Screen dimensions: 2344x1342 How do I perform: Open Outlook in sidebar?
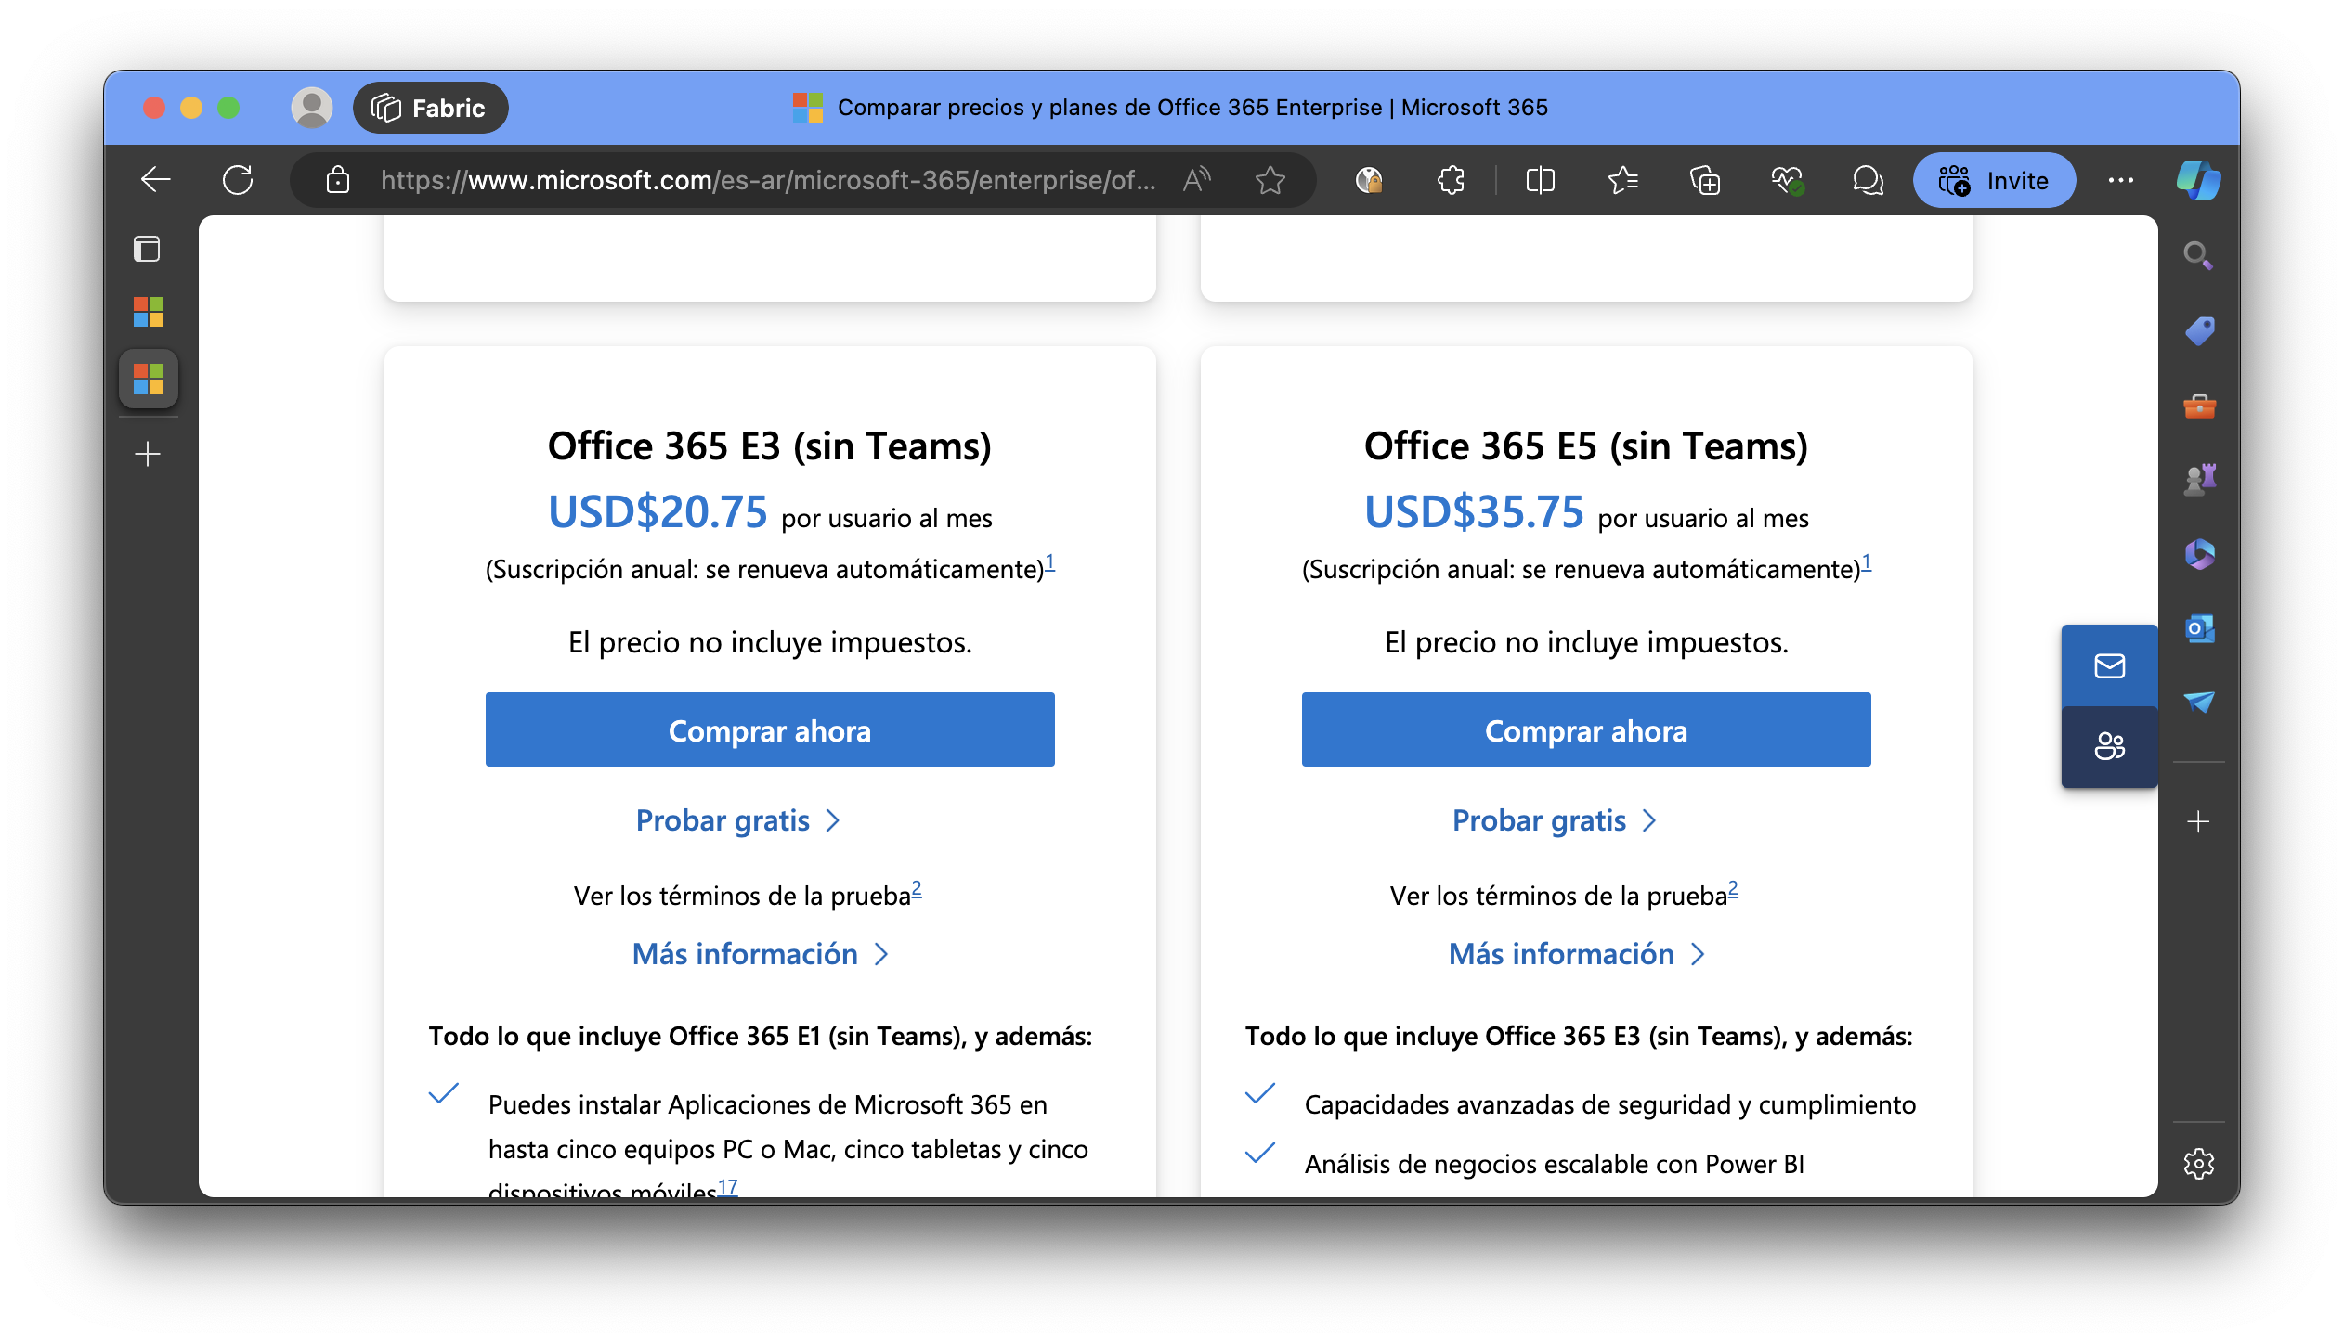(x=2199, y=628)
